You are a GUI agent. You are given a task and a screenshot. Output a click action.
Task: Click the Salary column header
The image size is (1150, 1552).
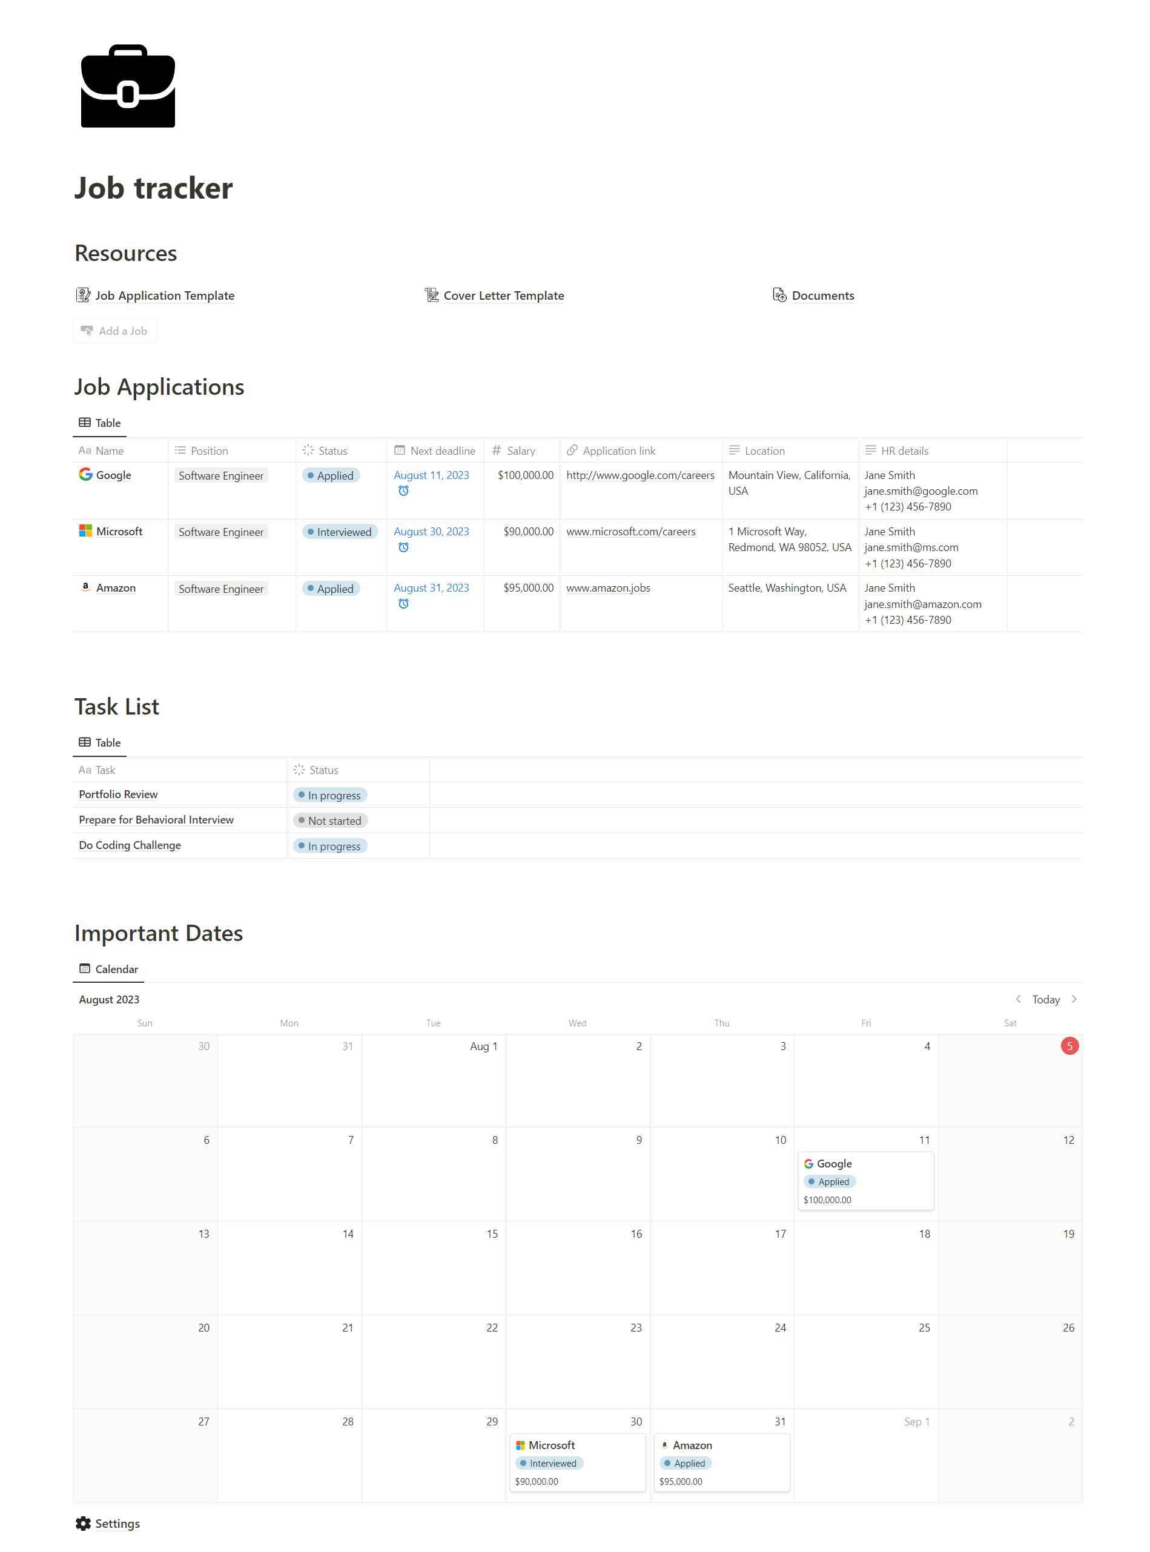(x=522, y=451)
